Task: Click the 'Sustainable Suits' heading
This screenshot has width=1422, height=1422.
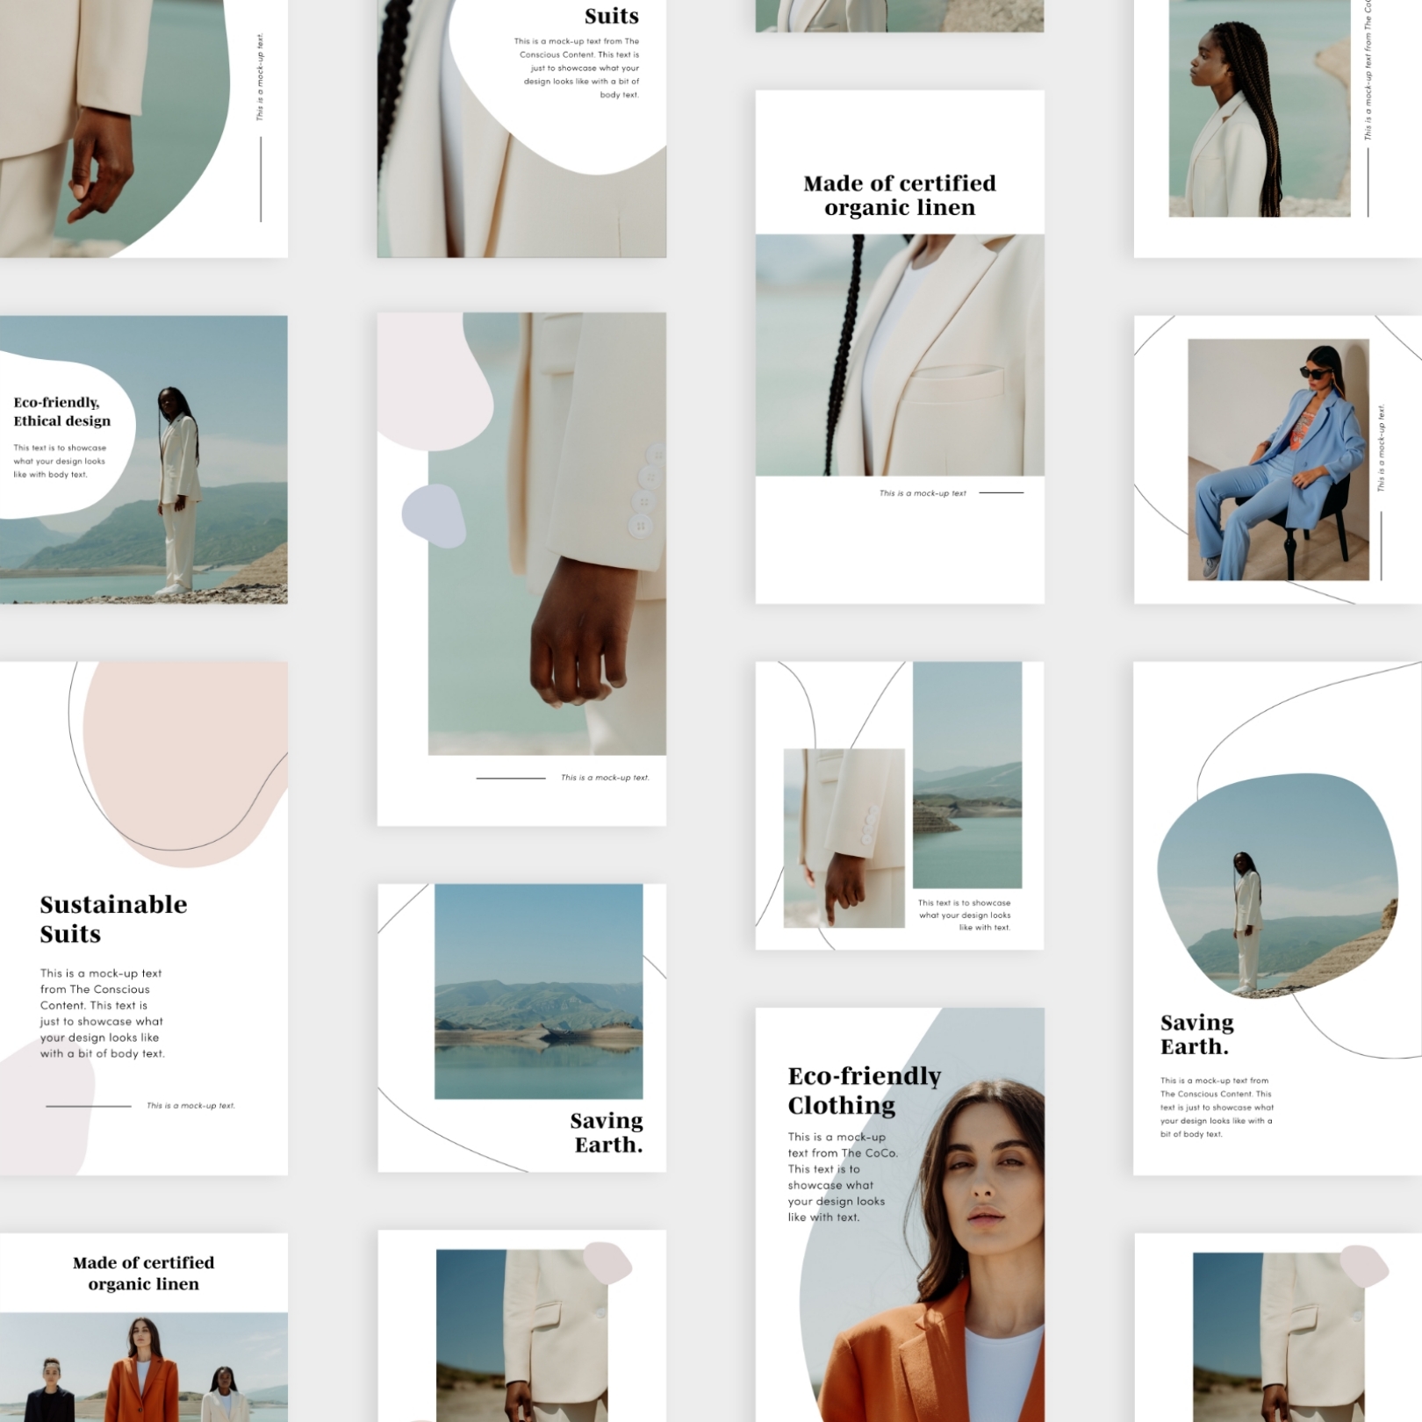Action: click(113, 919)
